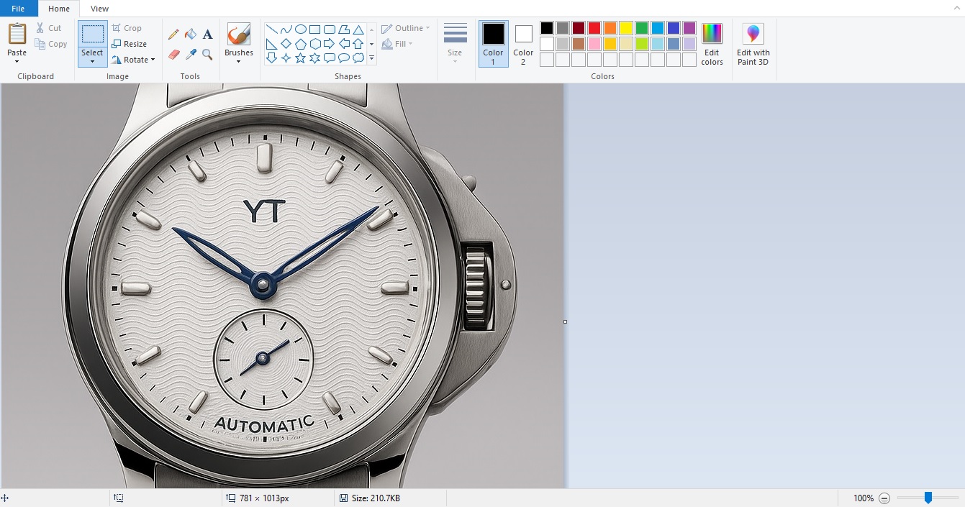Expand the shapes gallery more arrow
The height and width of the screenshot is (507, 965).
coord(371,58)
